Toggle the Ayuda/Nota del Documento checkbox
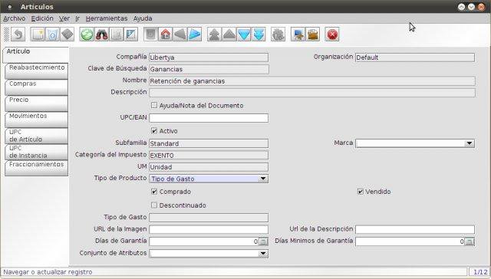 [x=154, y=105]
